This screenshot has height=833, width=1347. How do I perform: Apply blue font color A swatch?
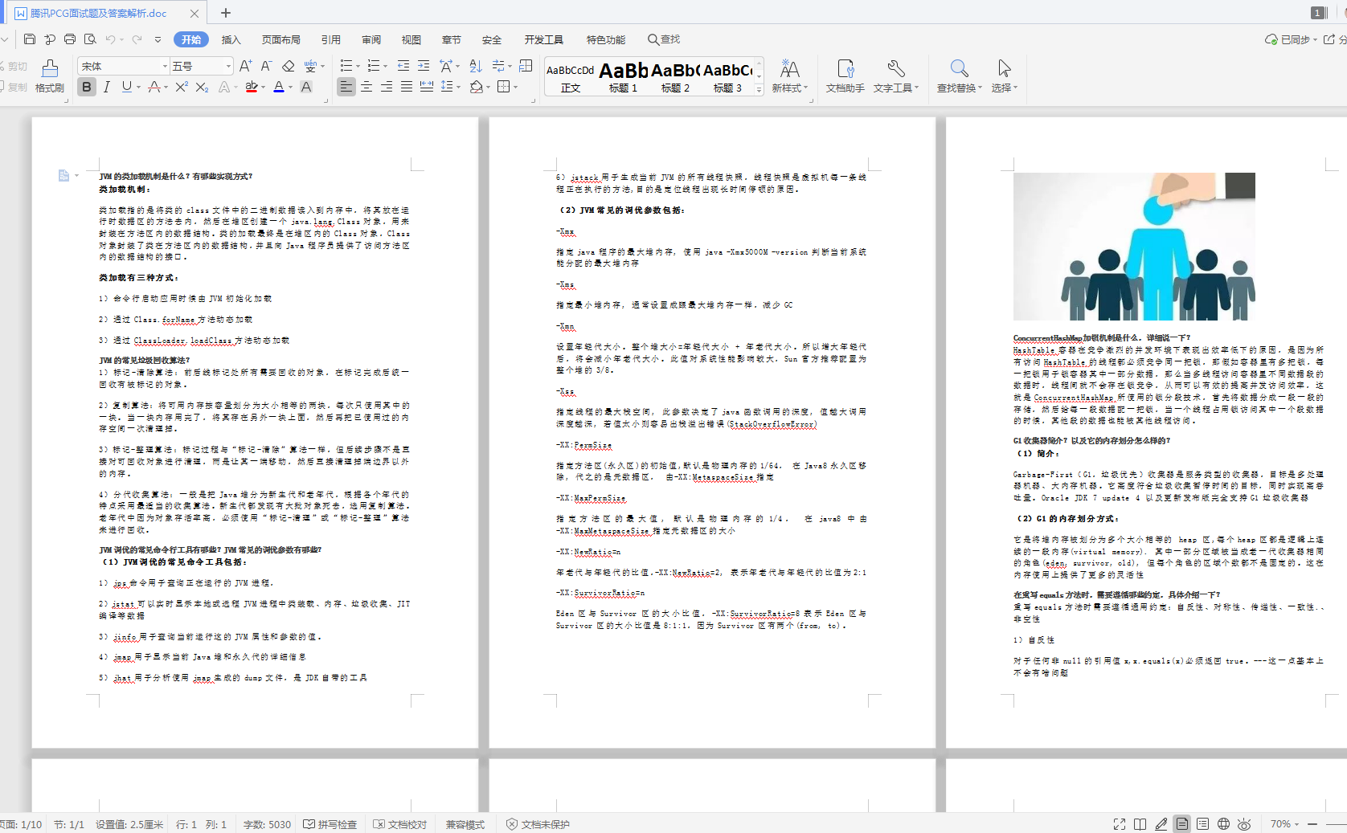pos(278,87)
